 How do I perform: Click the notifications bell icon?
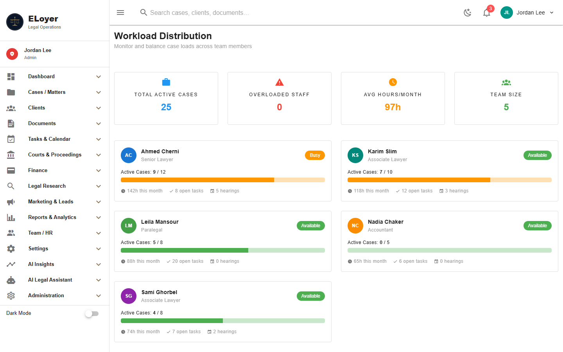pyautogui.click(x=486, y=13)
